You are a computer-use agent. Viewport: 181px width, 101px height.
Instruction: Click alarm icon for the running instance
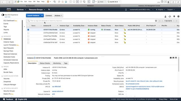pos(125,30)
